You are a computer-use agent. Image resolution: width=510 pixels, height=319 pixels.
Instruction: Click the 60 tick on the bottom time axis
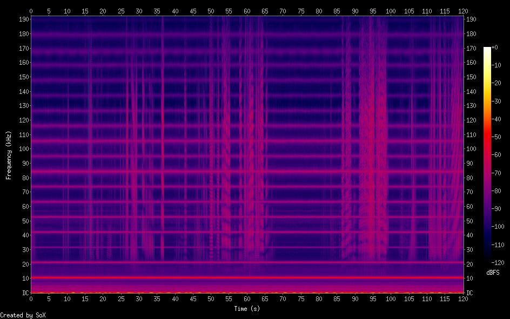247,298
